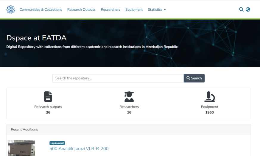Focus the 'Search the repository' input field
The height and width of the screenshot is (156, 260).
click(x=118, y=78)
